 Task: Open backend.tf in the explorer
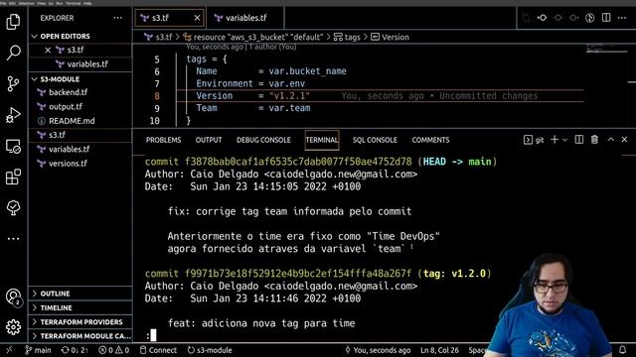68,92
